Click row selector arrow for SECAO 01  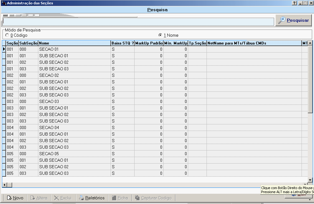pyautogui.click(x=4, y=49)
